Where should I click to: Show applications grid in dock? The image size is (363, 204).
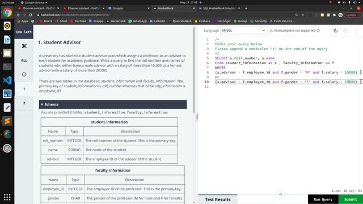click(7, 197)
